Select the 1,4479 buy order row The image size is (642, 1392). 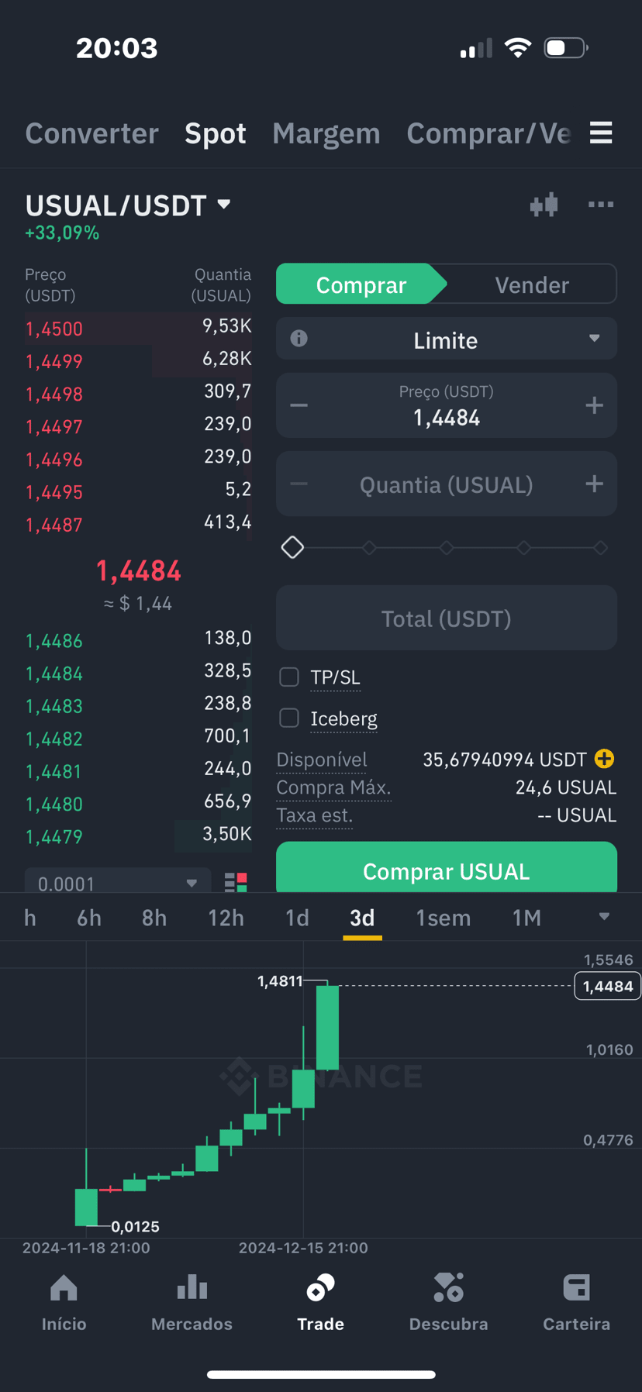click(x=138, y=836)
